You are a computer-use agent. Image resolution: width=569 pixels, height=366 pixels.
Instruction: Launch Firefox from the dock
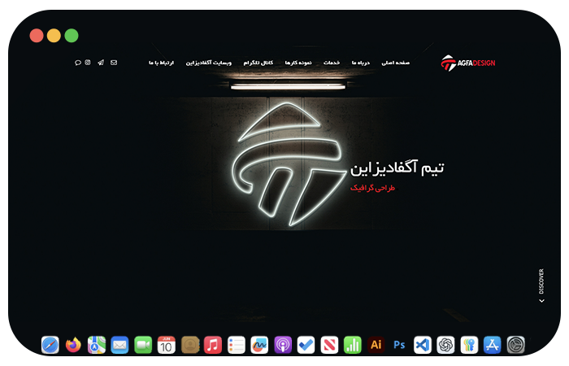pyautogui.click(x=73, y=345)
